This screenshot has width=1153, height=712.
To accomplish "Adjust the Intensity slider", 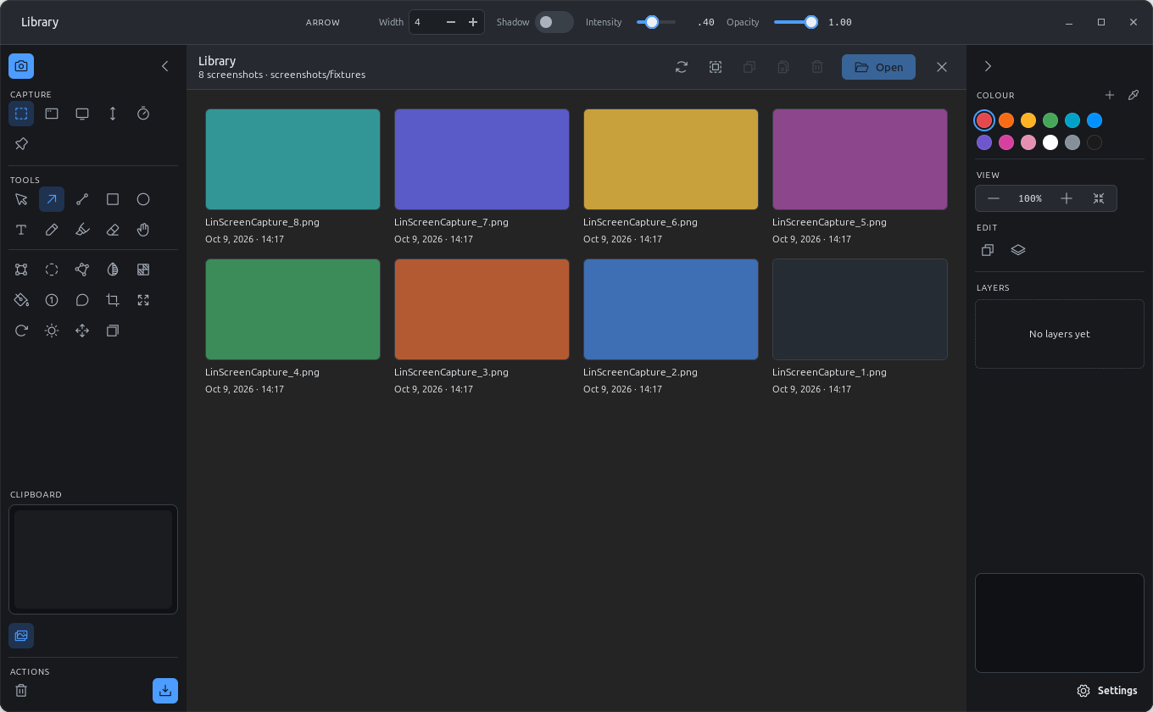I will (656, 22).
